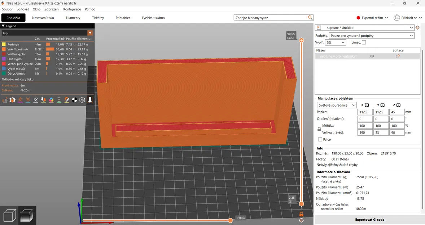
Task: Open print settings gear icon beside preset
Action: pos(417,28)
